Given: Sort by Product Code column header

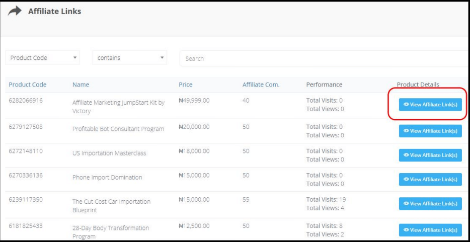Looking at the screenshot, I should click(x=28, y=85).
